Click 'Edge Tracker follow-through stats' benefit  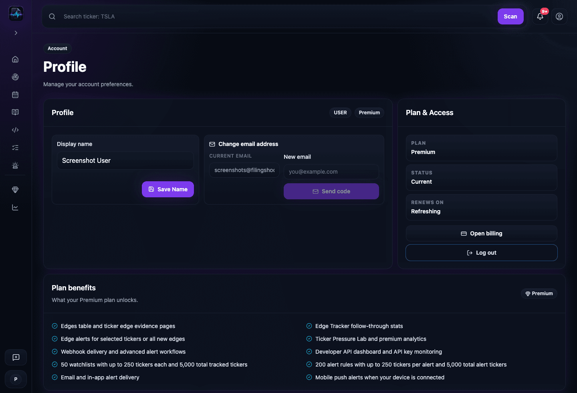[x=359, y=326]
